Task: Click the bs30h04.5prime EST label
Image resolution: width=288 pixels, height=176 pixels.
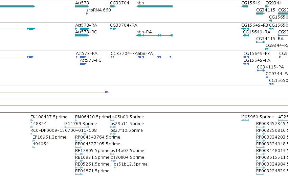Action: click(127, 157)
